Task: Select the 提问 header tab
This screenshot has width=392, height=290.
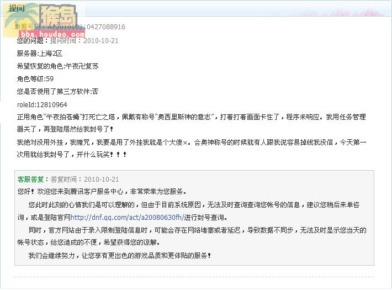Action: pos(17,8)
